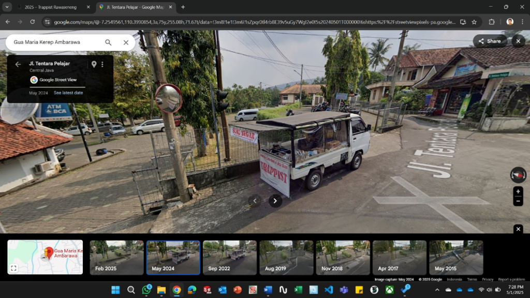
Task: Hide the imagery timeline strip
Action: coord(518,229)
